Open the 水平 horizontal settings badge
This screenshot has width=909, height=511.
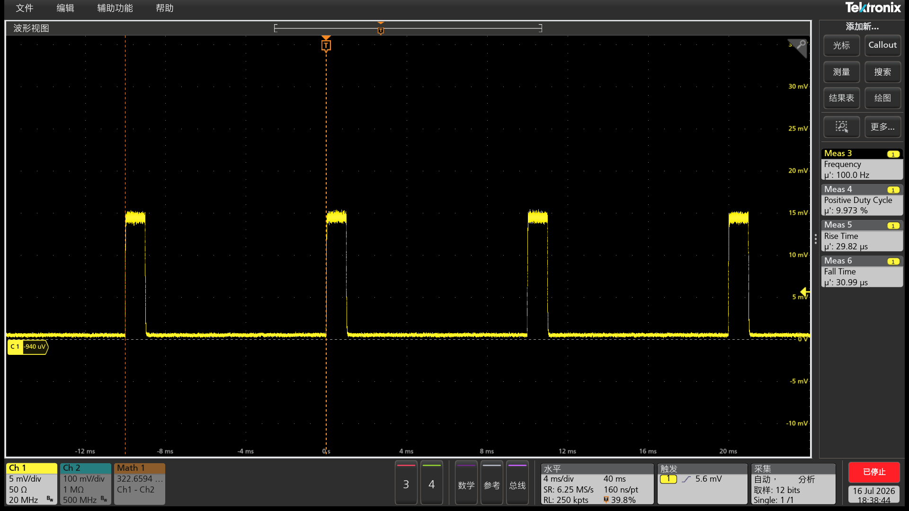coord(597,484)
